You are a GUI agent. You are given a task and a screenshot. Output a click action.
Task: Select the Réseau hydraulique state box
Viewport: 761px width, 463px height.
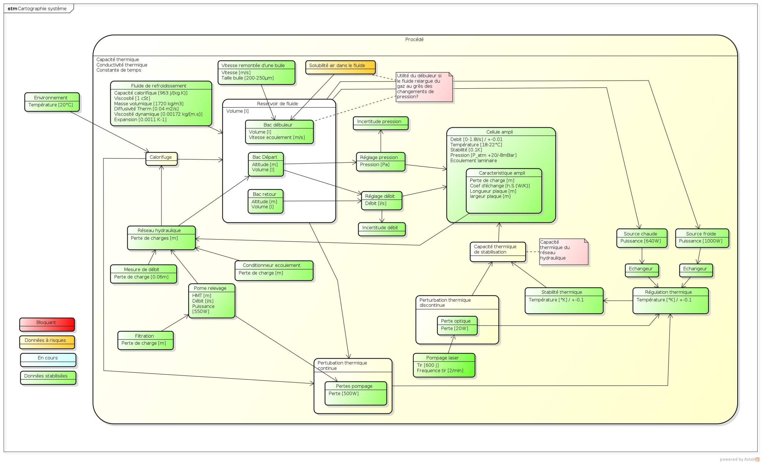point(161,238)
